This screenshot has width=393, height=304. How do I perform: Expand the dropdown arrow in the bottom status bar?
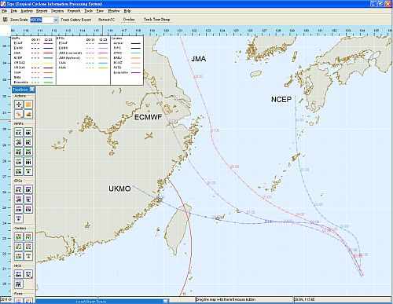pyautogui.click(x=166, y=301)
